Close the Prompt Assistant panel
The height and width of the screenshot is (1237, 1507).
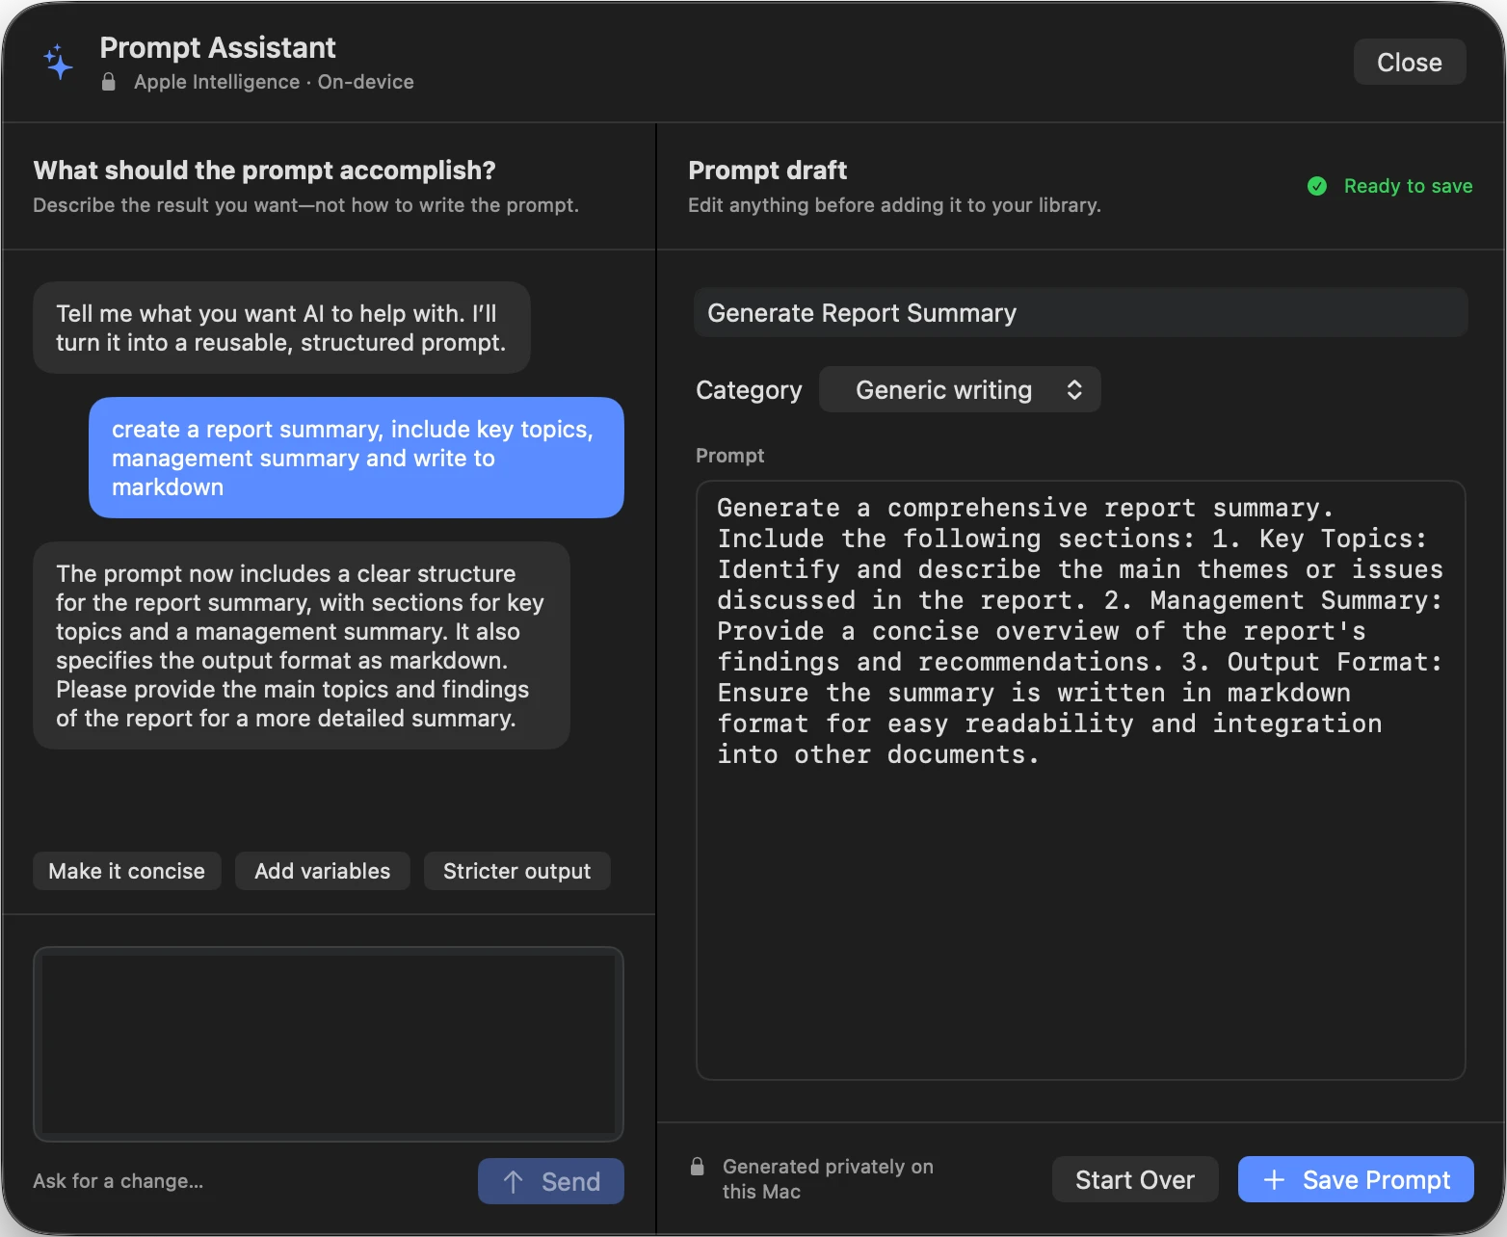tap(1410, 63)
